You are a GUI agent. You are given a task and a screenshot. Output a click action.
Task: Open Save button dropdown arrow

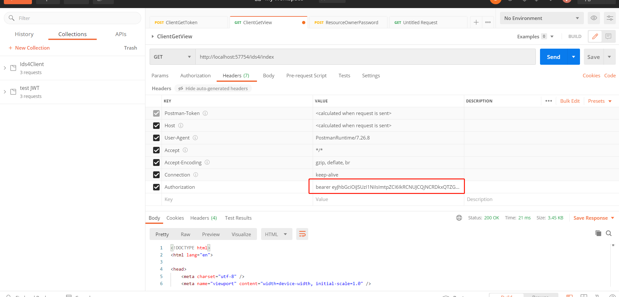coord(609,57)
